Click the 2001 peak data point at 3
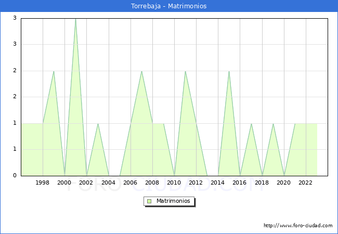 pos(75,19)
